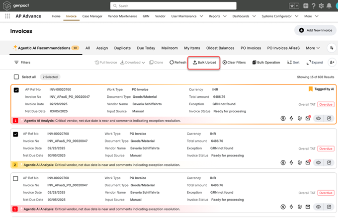Screen dimensions: 338x219
Task: Click the view eye icon on first invoice
Action: coord(318,118)
